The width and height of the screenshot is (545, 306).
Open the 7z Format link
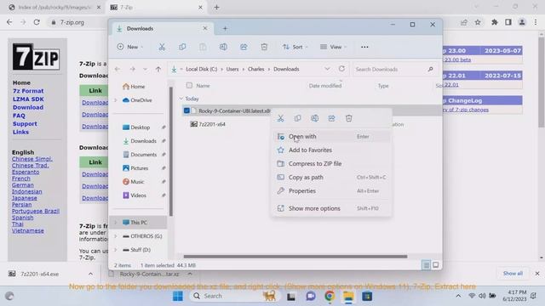coord(28,91)
